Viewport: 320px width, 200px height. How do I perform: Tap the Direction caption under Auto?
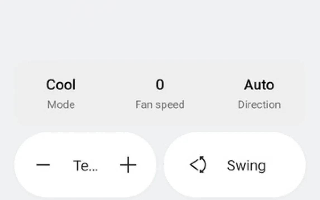click(259, 105)
